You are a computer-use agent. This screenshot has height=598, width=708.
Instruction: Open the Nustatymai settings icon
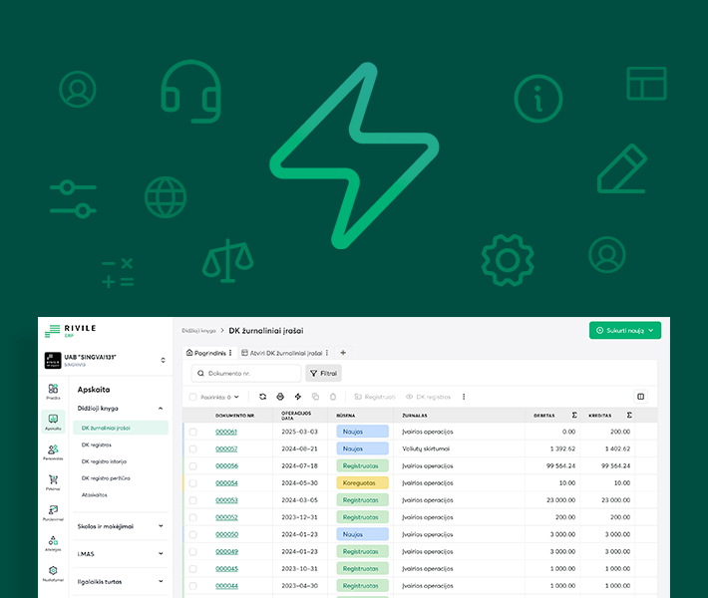[53, 573]
